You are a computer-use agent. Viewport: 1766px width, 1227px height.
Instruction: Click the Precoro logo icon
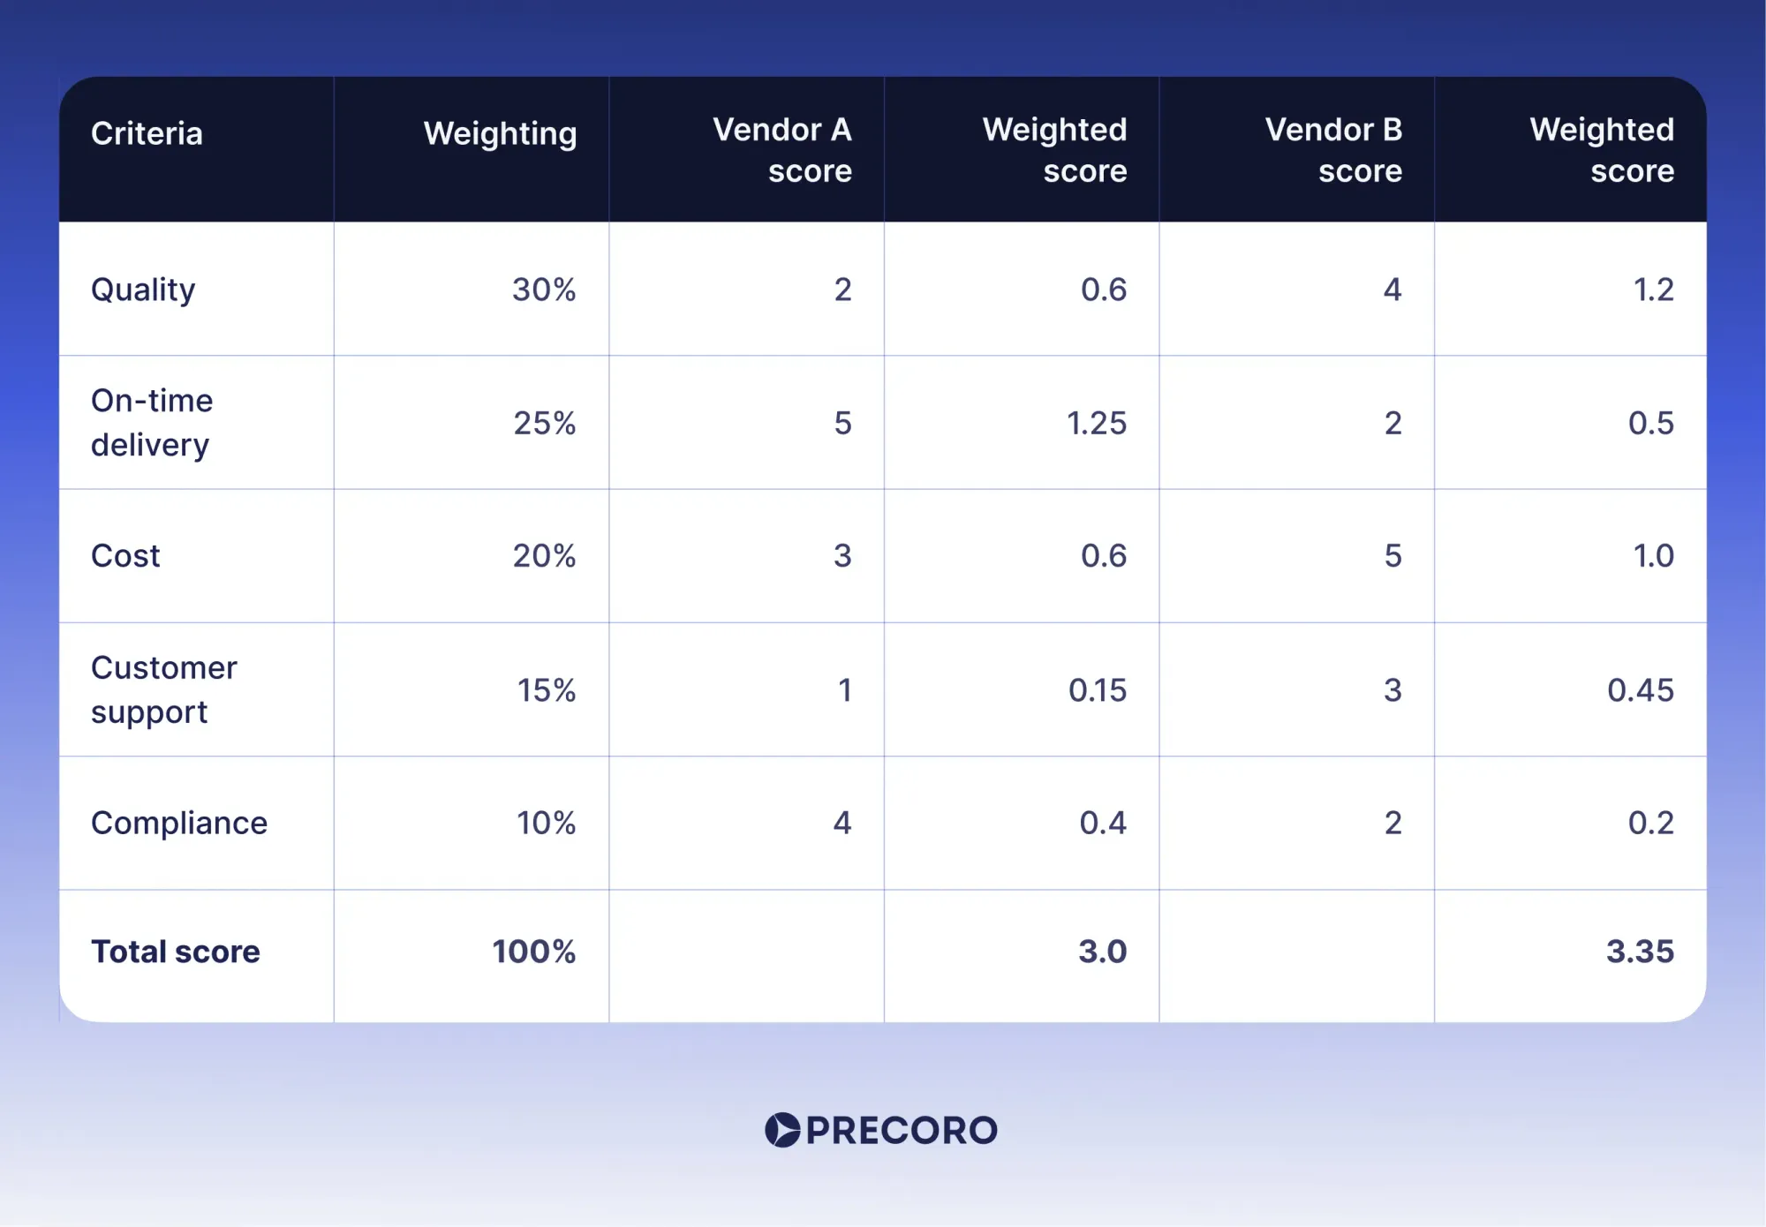tap(781, 1130)
